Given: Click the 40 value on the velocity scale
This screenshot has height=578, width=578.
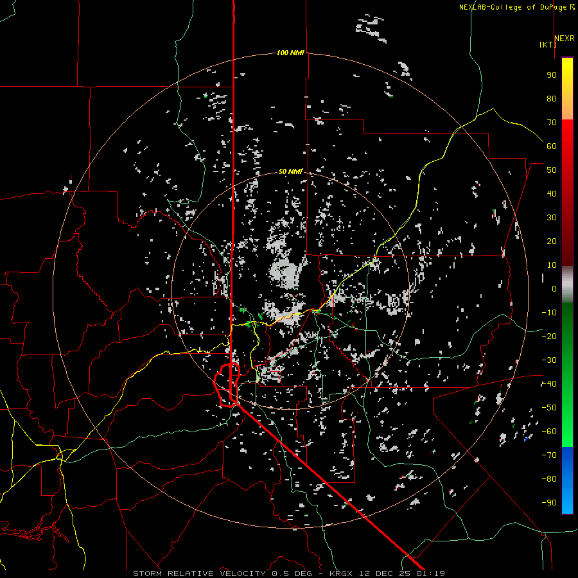Looking at the screenshot, I should (x=552, y=193).
